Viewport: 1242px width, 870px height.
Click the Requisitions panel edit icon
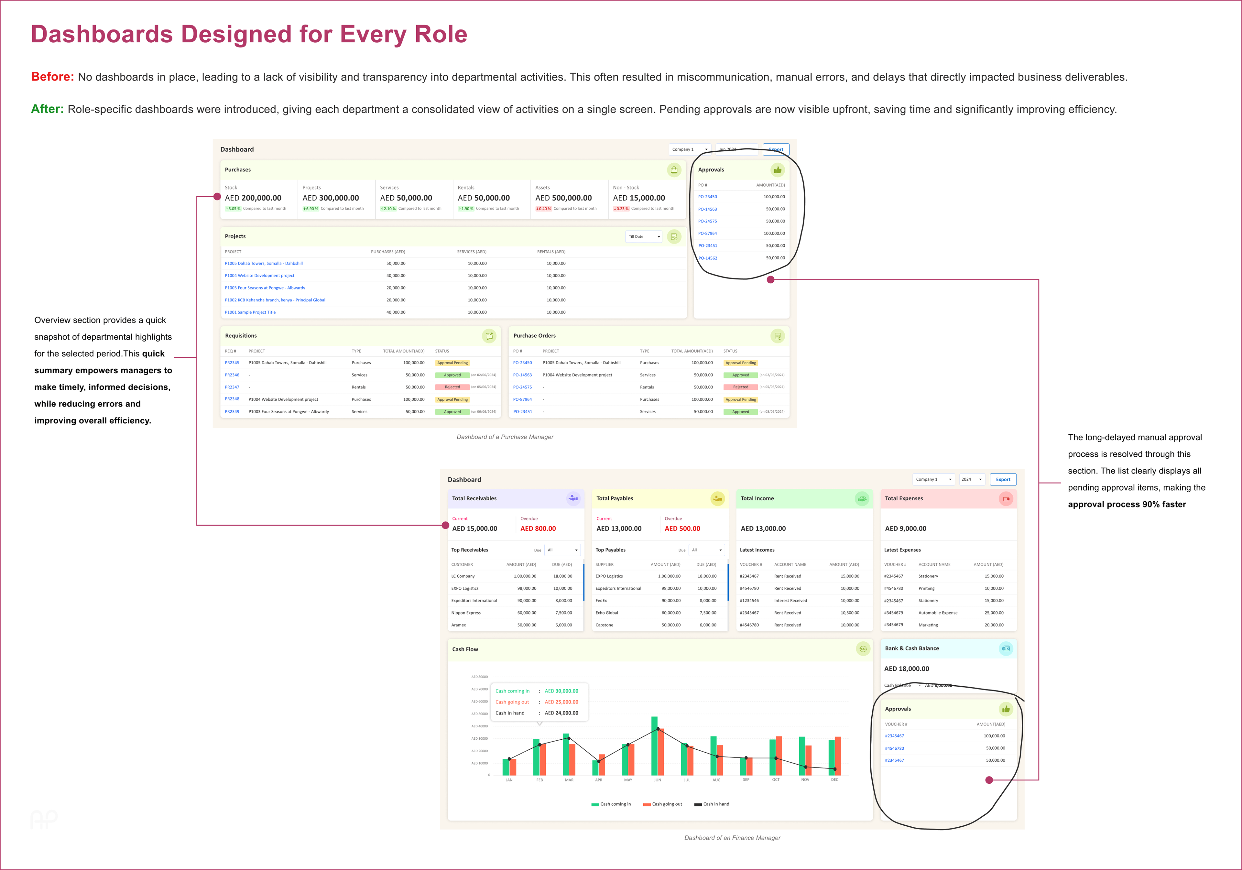click(488, 336)
